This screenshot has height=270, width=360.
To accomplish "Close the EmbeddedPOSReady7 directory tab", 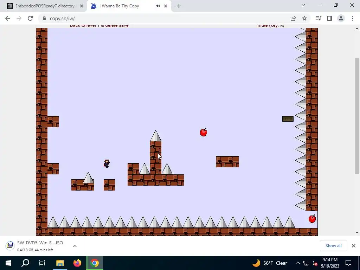I will pos(82,6).
